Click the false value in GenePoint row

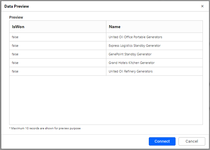pyautogui.click(x=15, y=54)
